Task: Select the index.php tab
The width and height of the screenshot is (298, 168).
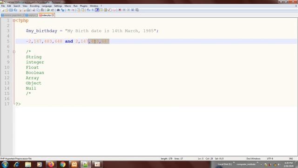Action: click(47, 15)
